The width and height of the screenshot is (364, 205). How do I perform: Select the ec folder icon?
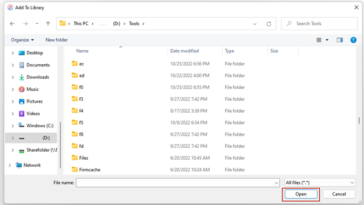tap(74, 63)
